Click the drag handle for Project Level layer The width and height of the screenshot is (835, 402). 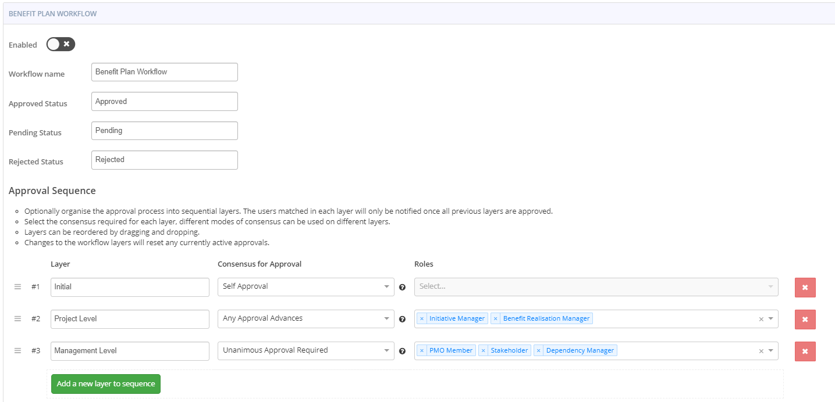(17, 318)
